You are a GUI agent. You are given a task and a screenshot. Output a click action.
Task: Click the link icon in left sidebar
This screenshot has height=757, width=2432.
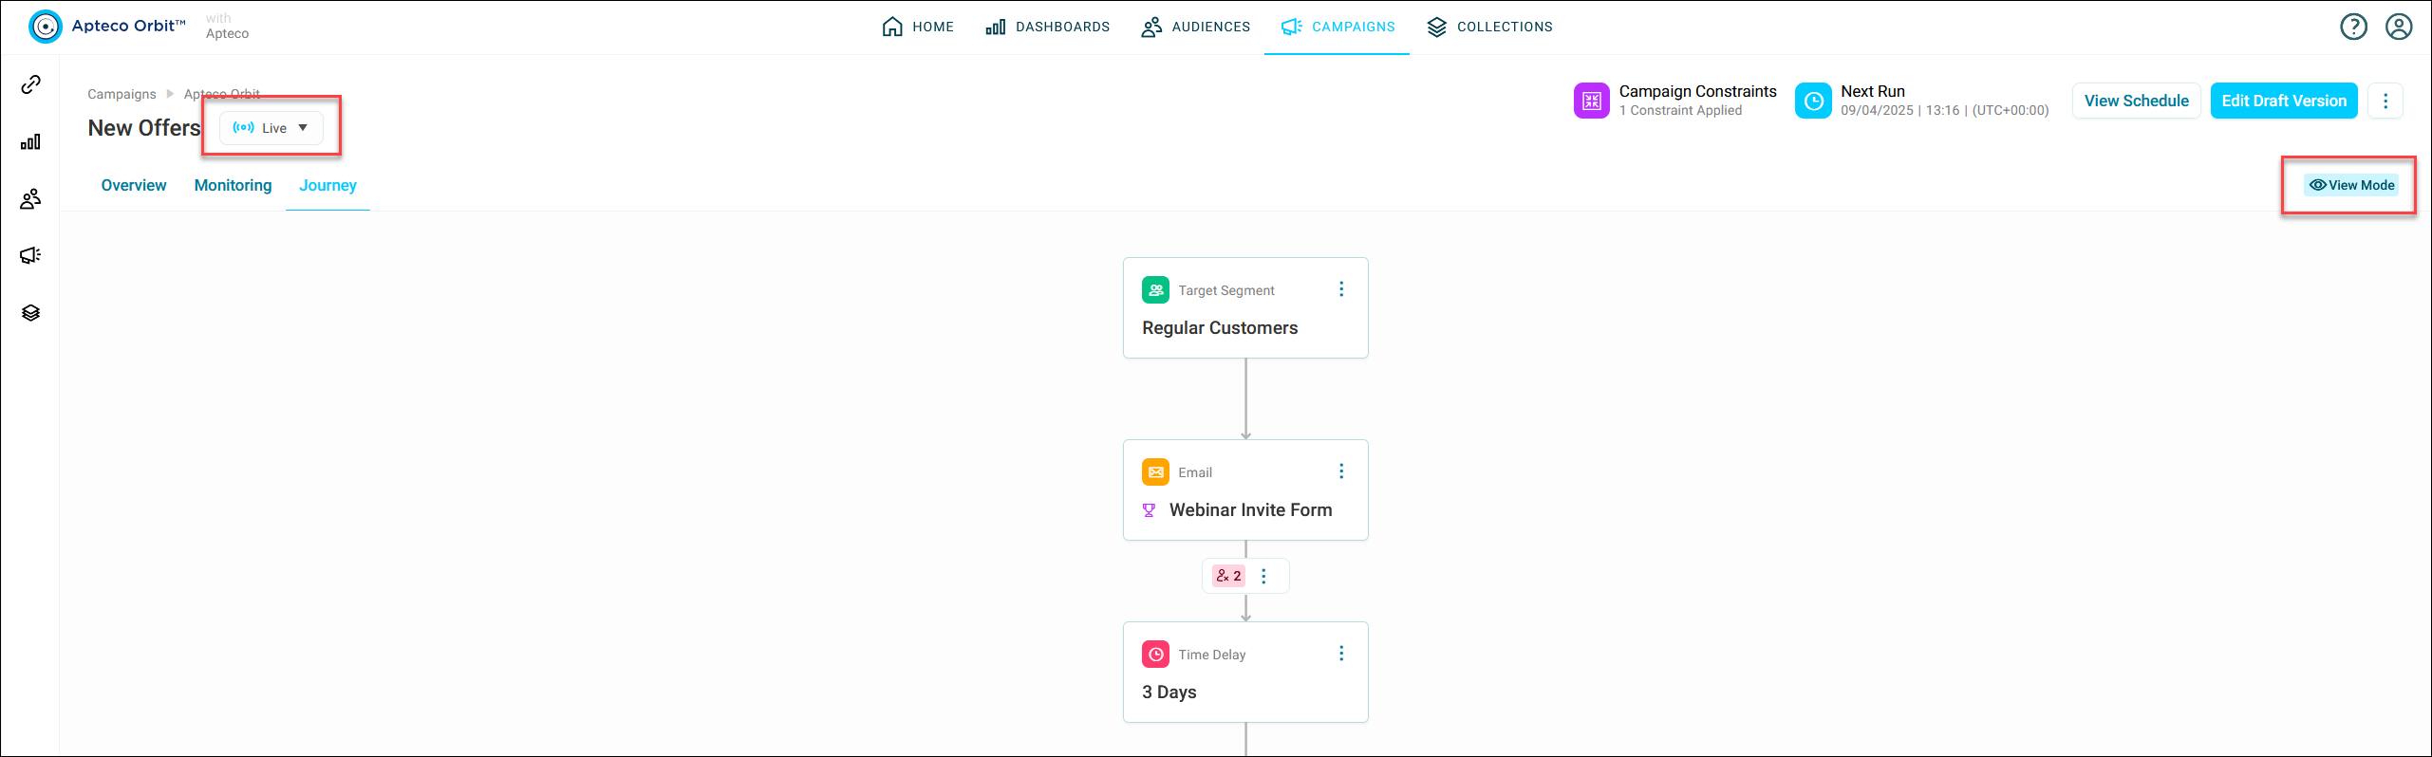pyautogui.click(x=30, y=84)
